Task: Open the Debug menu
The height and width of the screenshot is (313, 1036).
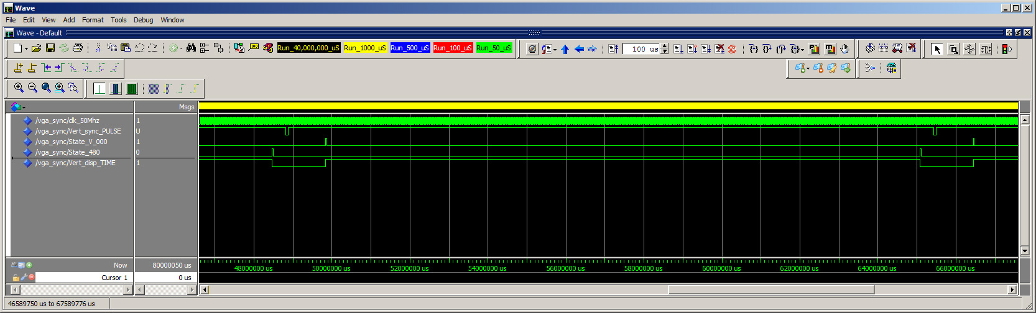Action: (143, 20)
